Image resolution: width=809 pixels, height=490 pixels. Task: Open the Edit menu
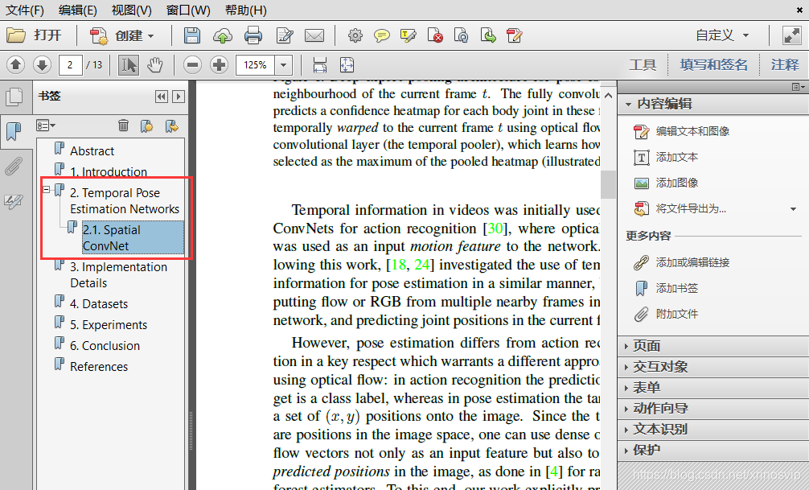(77, 10)
